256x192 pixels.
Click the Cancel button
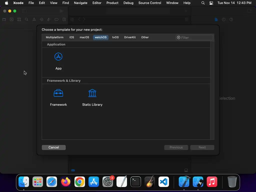53,147
